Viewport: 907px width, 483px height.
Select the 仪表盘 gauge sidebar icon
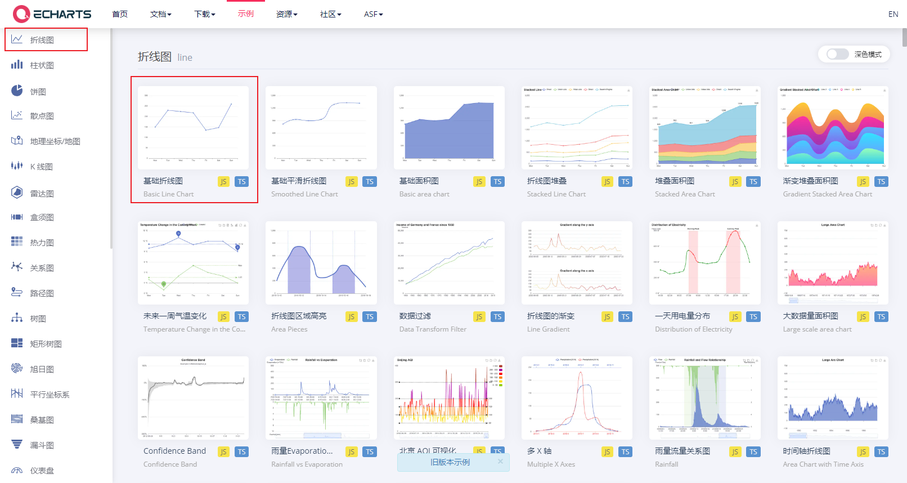[17, 470]
